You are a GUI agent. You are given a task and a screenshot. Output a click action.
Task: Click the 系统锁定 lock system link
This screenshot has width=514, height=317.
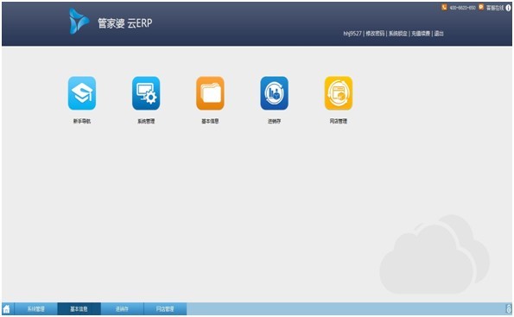[398, 34]
